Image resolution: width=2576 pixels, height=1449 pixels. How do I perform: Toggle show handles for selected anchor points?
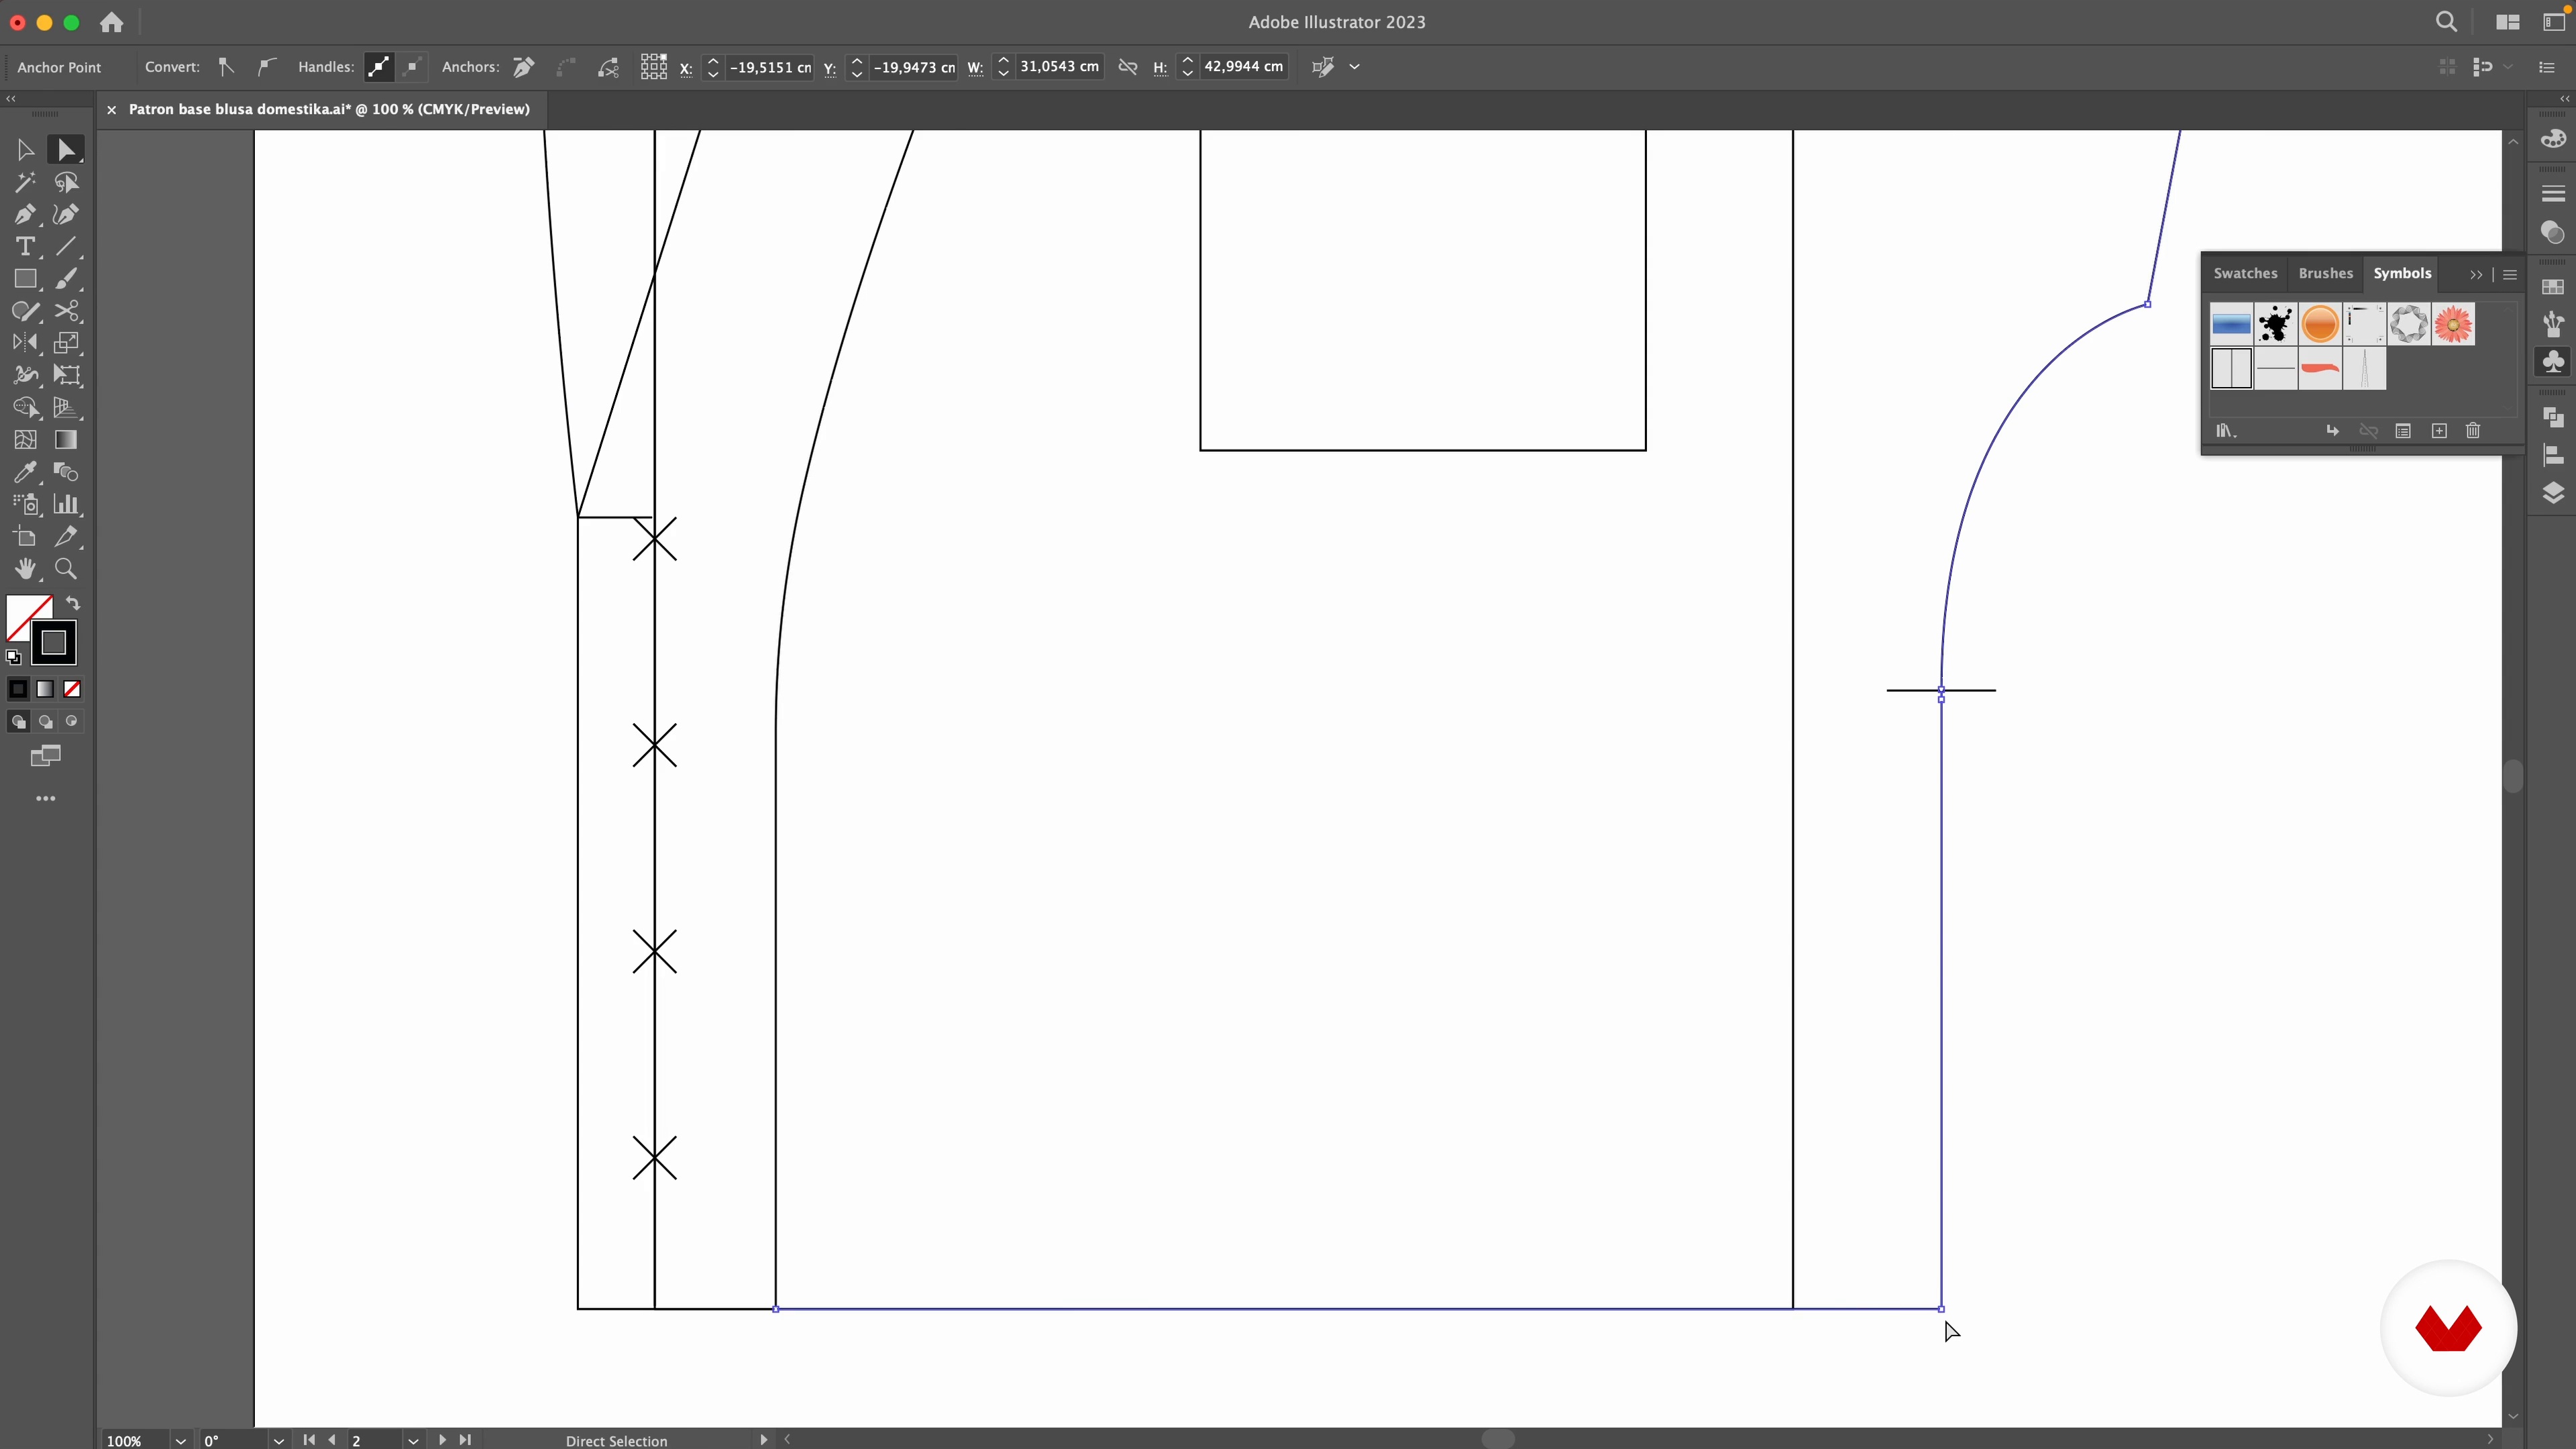click(378, 67)
